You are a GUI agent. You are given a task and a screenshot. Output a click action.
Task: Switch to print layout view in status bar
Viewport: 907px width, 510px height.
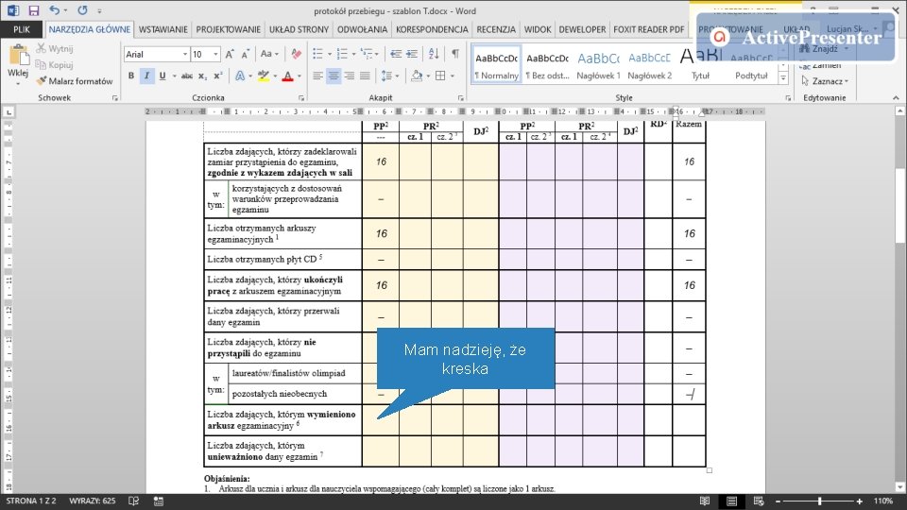[x=731, y=501]
